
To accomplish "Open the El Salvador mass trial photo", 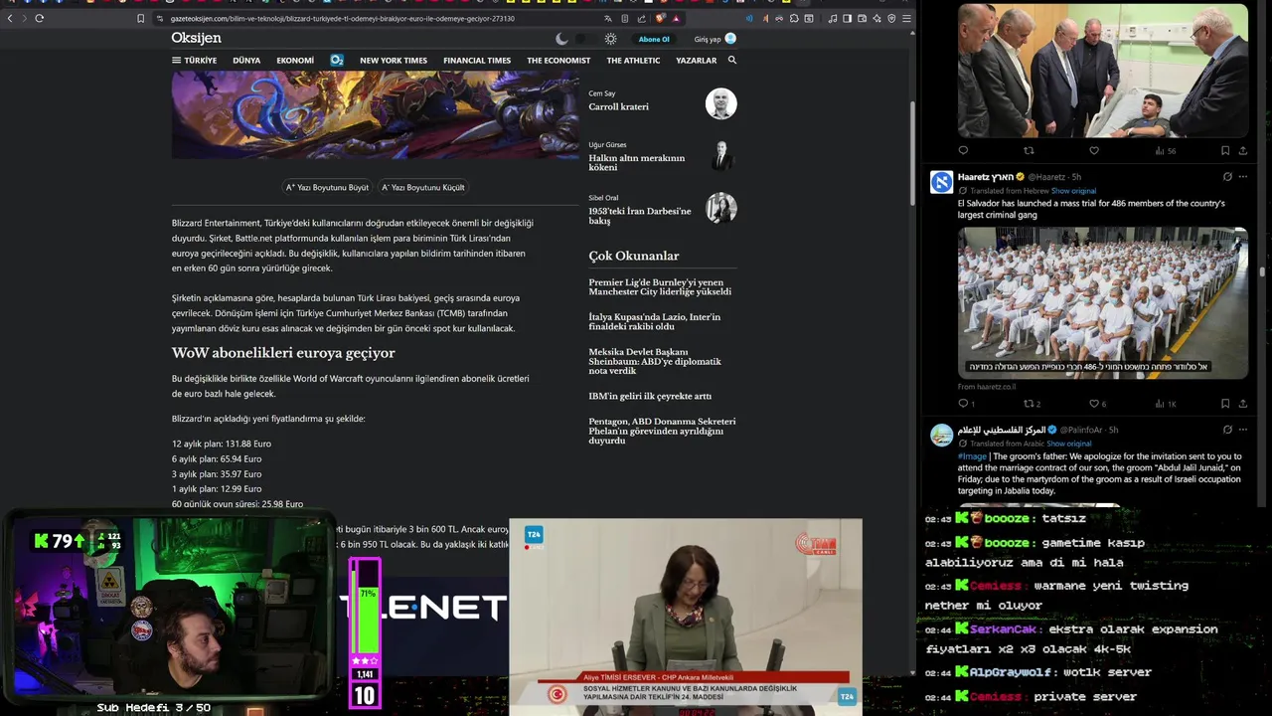I will [1102, 302].
